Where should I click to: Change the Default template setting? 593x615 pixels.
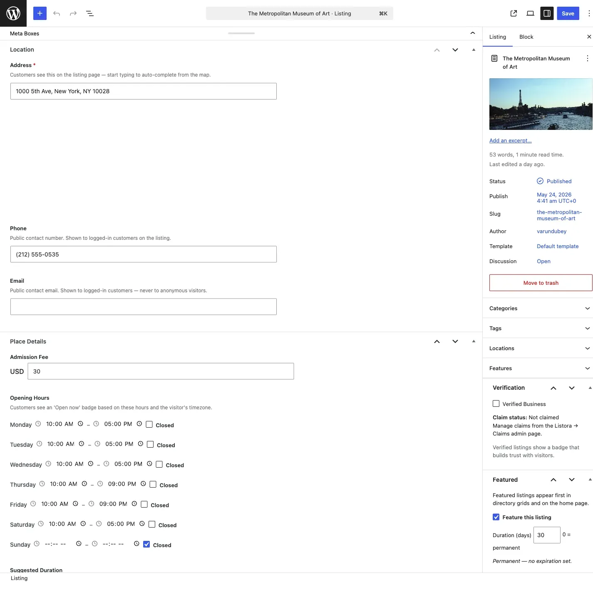tap(558, 246)
